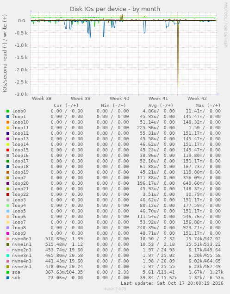Click the 'loop6' legend label
Image resolution: width=230 pixels, height=294 pixels.
click(x=19, y=217)
